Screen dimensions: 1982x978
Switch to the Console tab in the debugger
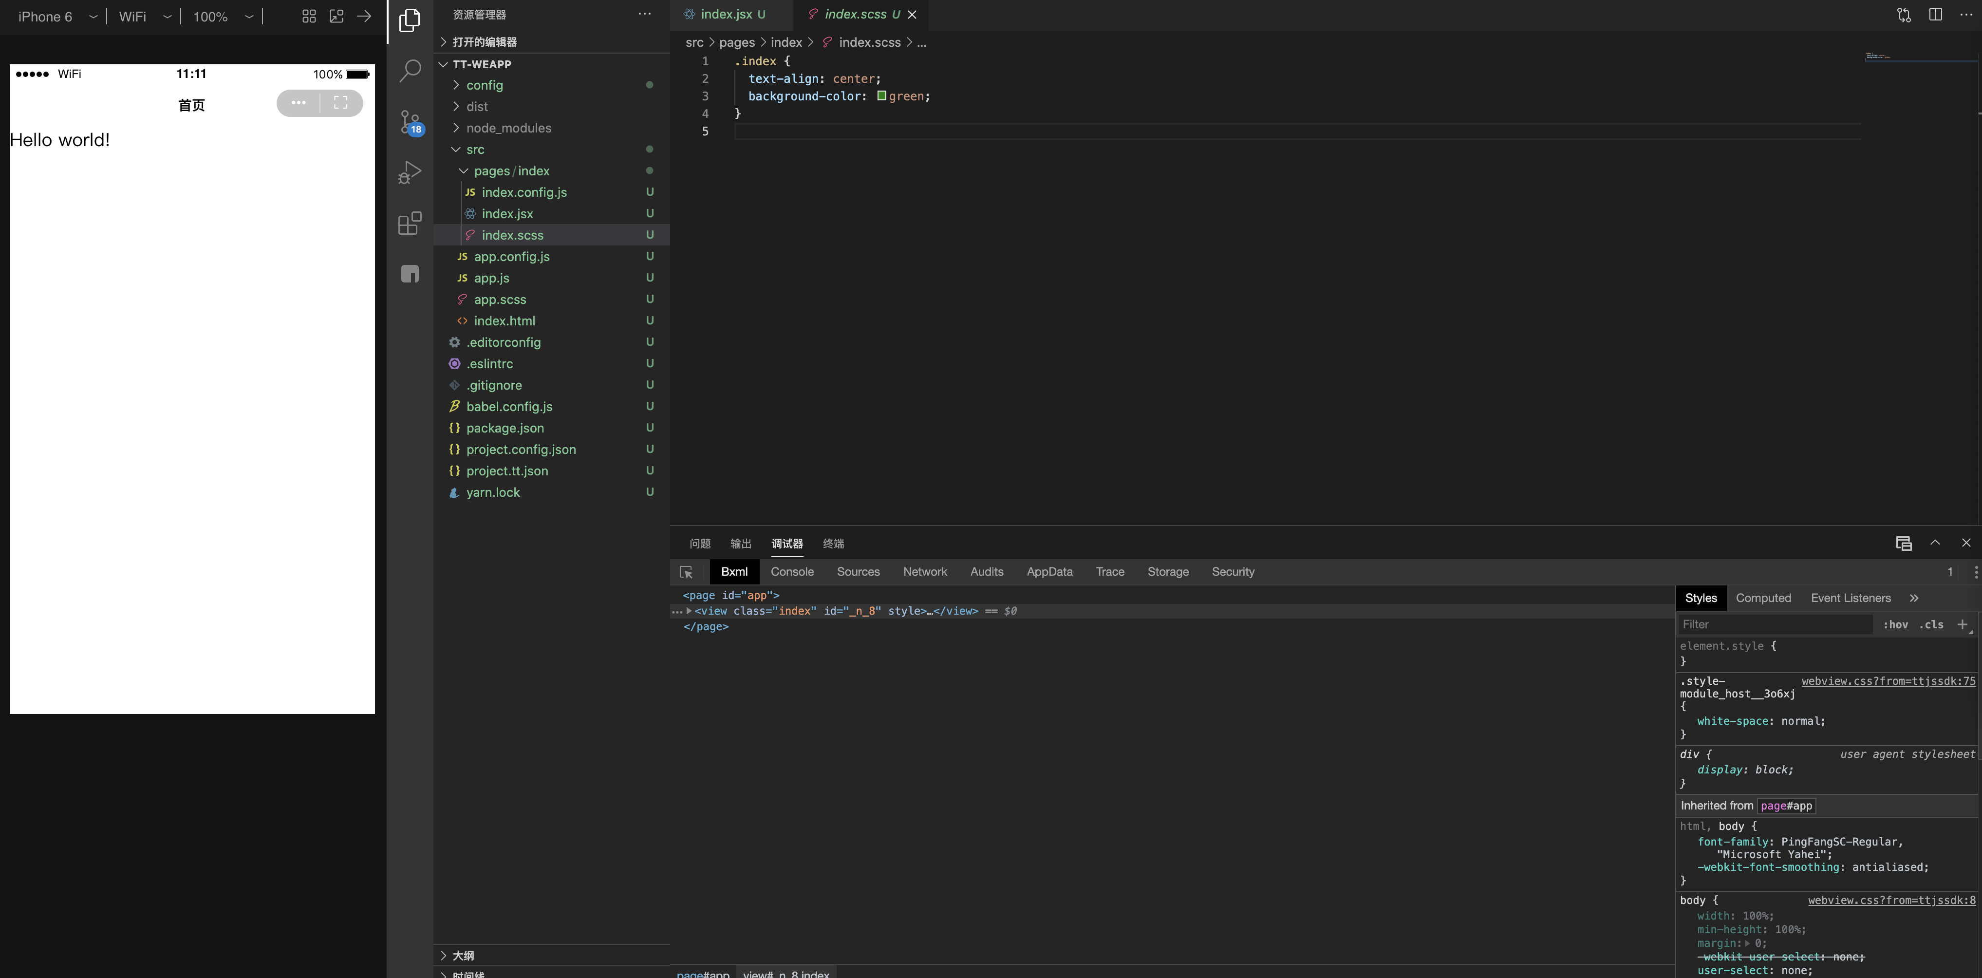(792, 572)
